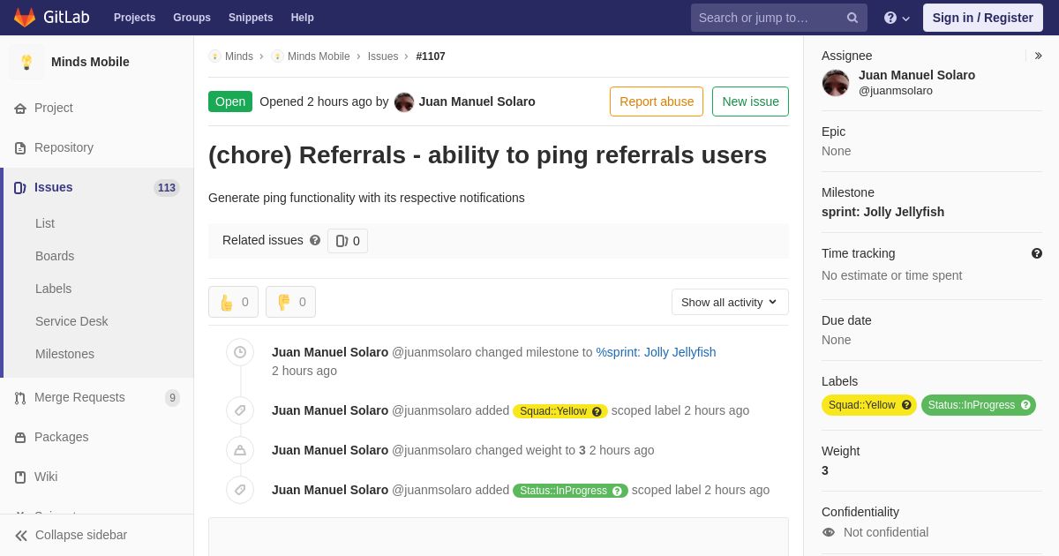Screen dimensions: 1059x556
Task: Click the Collapse sidebar double-chevron icon
Action: tap(21, 536)
